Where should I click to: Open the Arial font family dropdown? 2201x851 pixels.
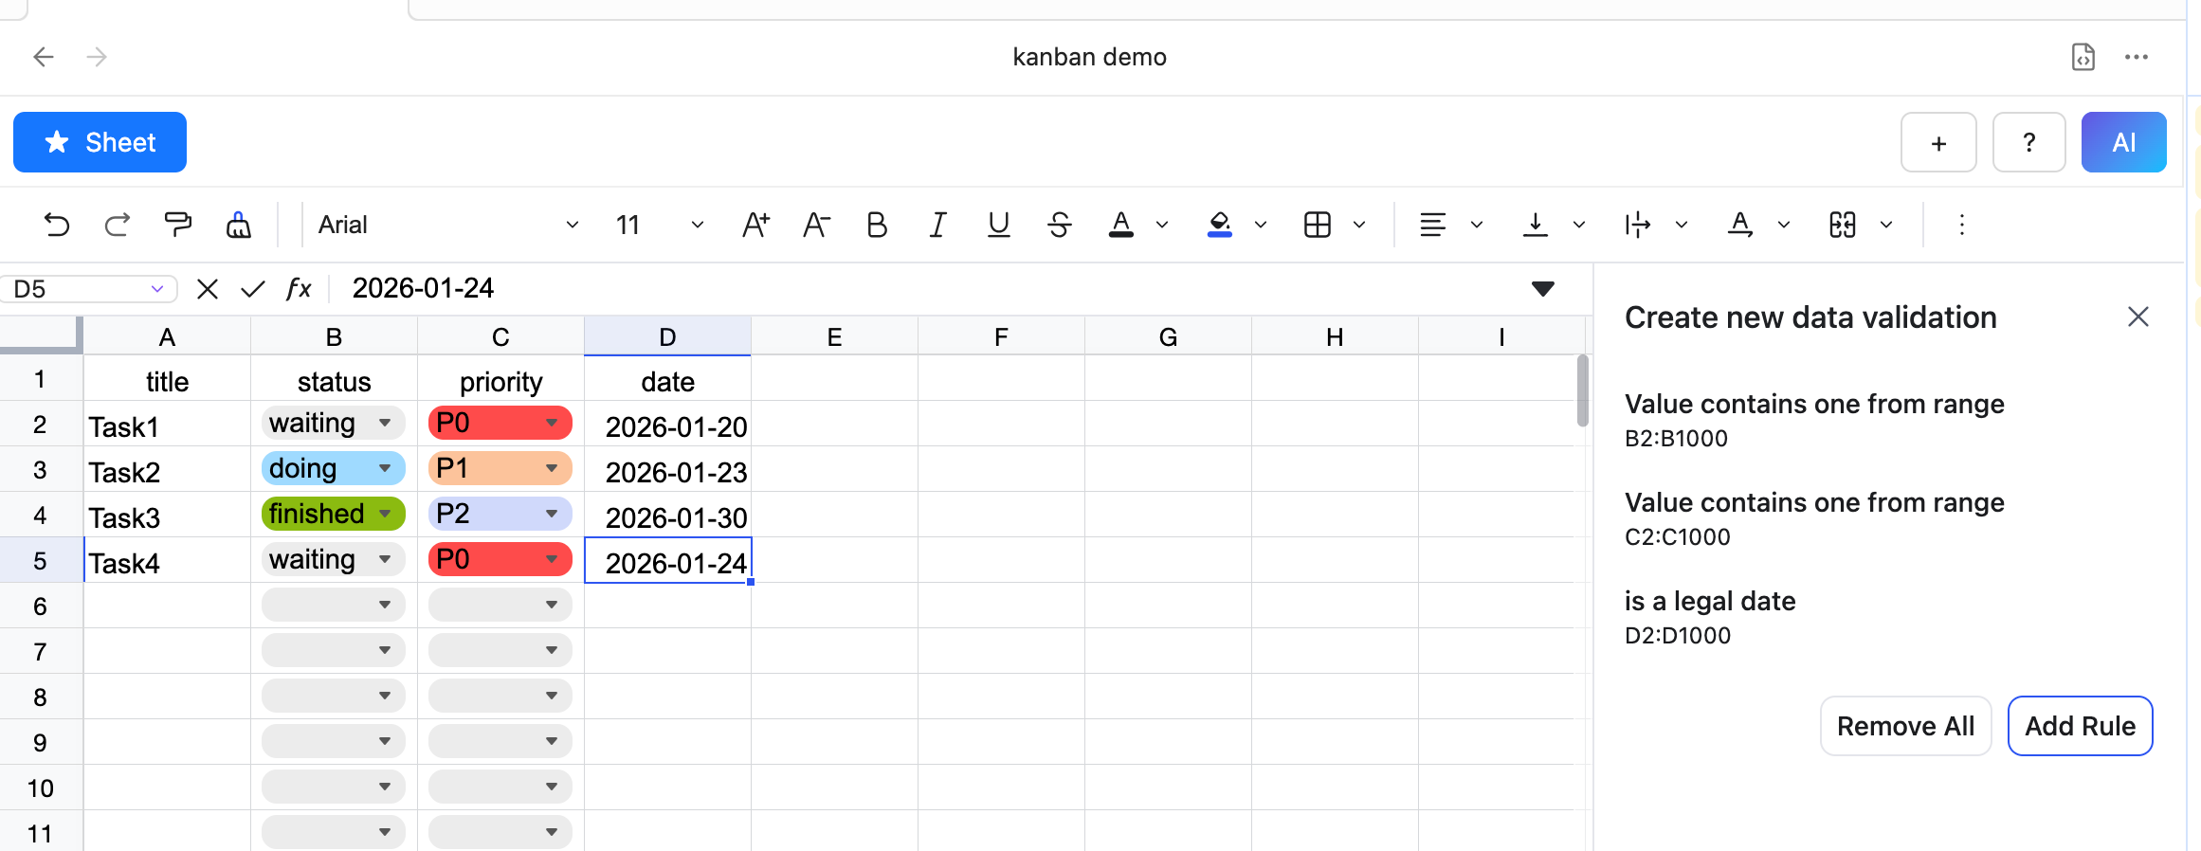(x=447, y=225)
